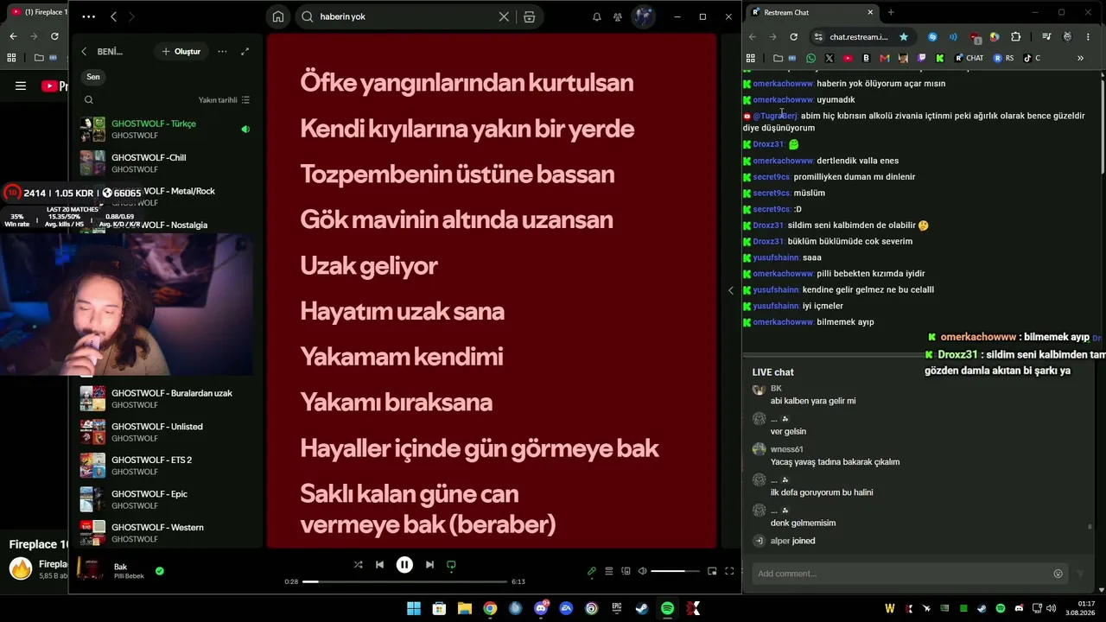Toggle liked status of current song
The height and width of the screenshot is (622, 1106).
tap(159, 571)
